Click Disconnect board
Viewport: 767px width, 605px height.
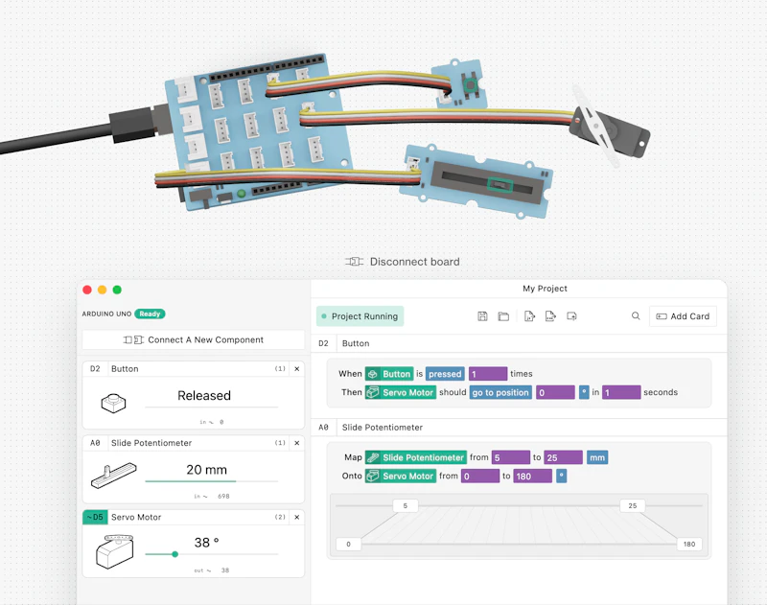coord(403,262)
